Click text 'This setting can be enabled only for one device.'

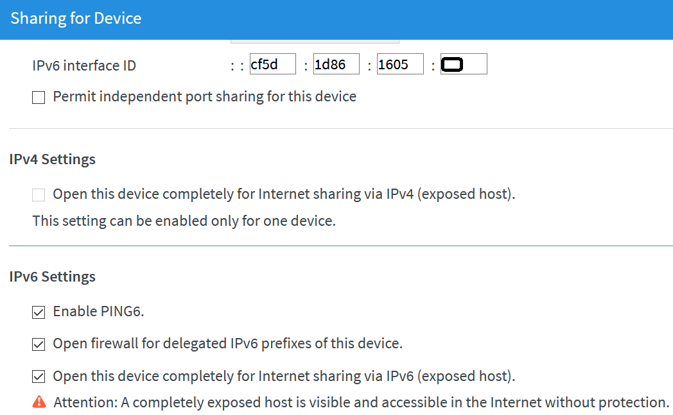point(184,221)
